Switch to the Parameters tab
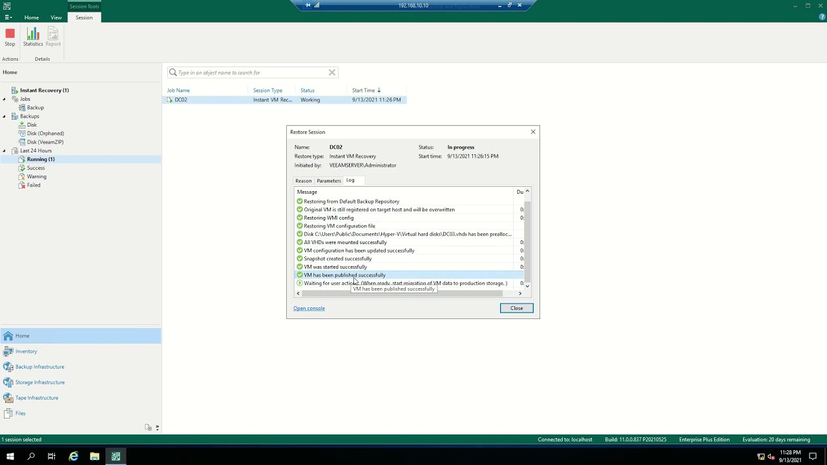This screenshot has height=465, width=827. tap(329, 181)
